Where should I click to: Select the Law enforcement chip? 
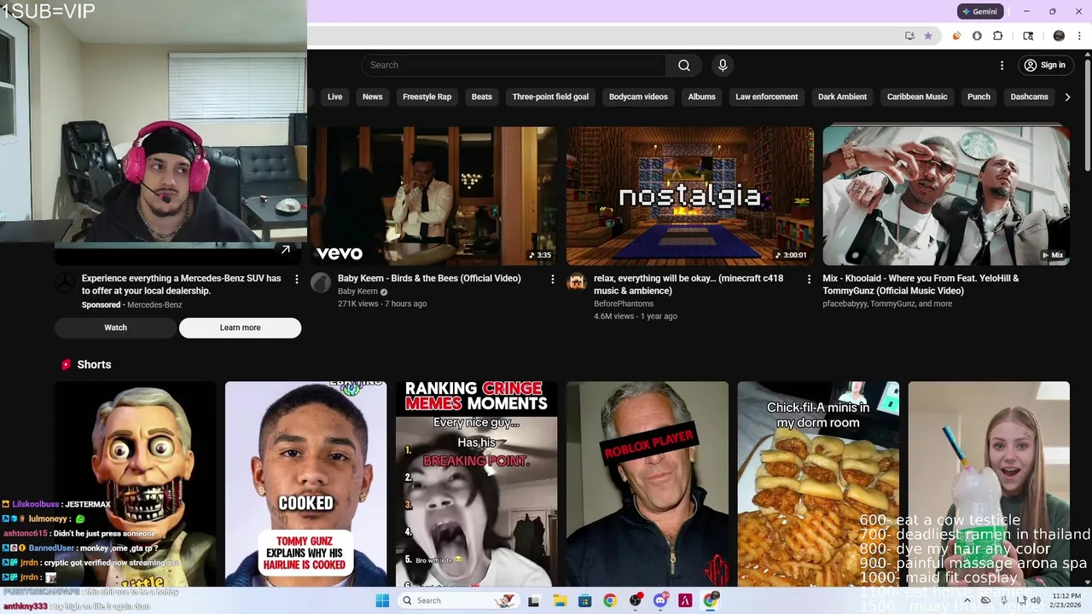click(x=767, y=96)
